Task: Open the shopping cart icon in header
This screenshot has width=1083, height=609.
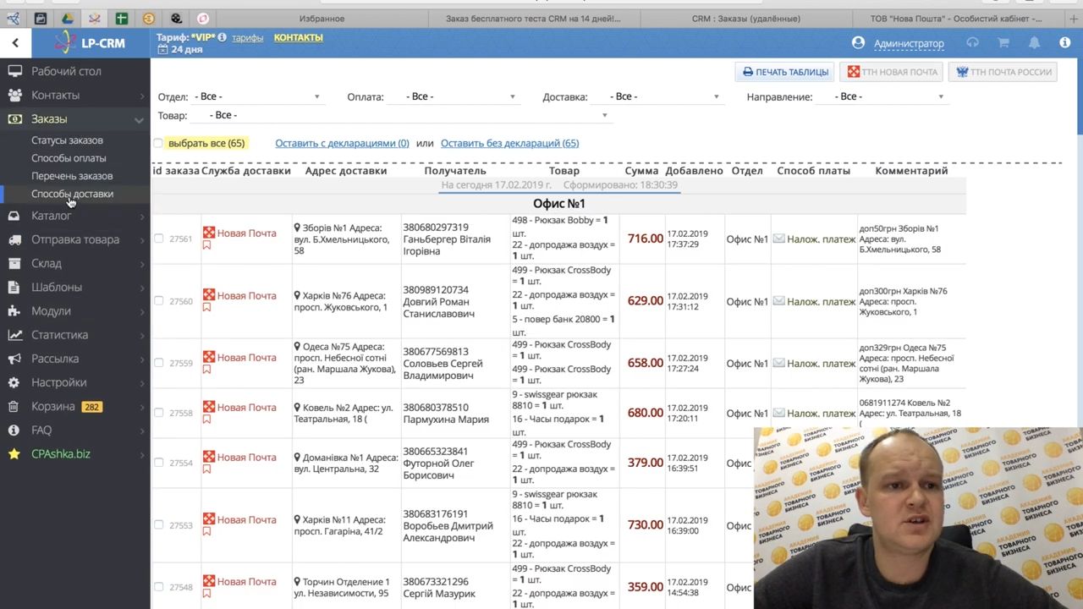Action: [x=1003, y=43]
